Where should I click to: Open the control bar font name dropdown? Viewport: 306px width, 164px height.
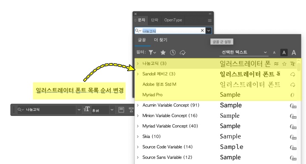79,109
